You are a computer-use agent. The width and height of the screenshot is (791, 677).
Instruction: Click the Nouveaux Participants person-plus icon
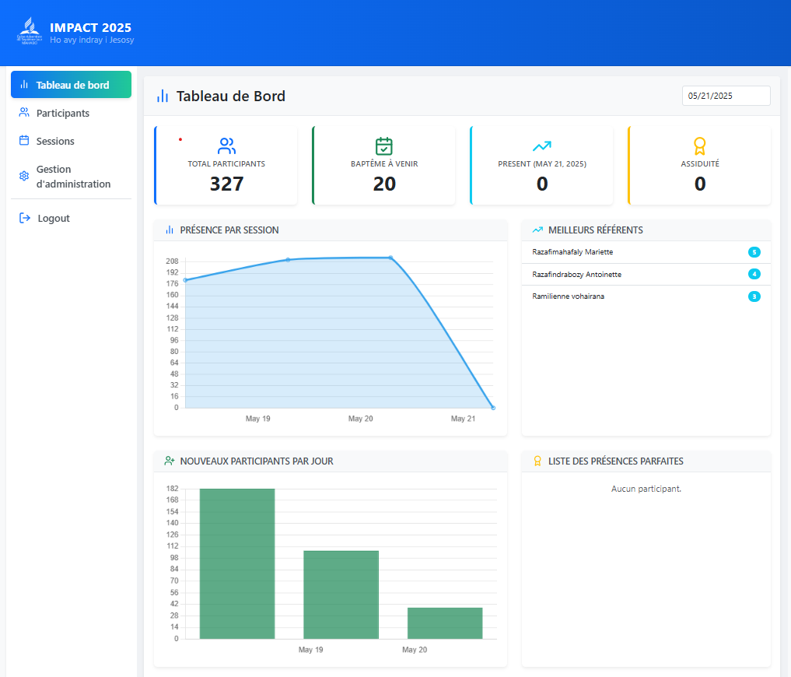click(x=168, y=461)
